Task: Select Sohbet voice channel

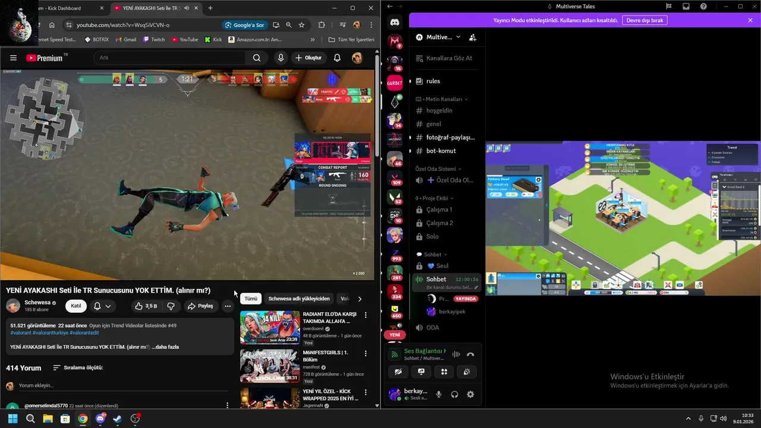Action: (x=446, y=279)
